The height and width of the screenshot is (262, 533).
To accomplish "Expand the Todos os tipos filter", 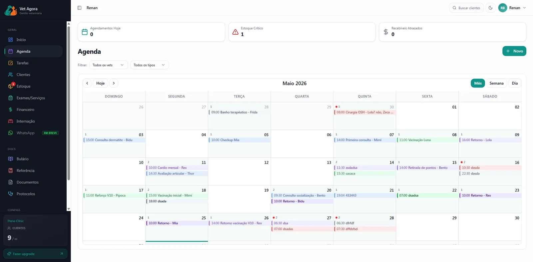I will [149, 65].
